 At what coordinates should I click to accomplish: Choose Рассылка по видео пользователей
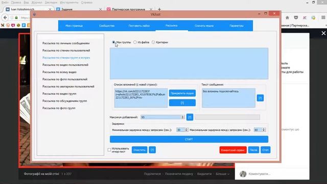tap(65, 65)
